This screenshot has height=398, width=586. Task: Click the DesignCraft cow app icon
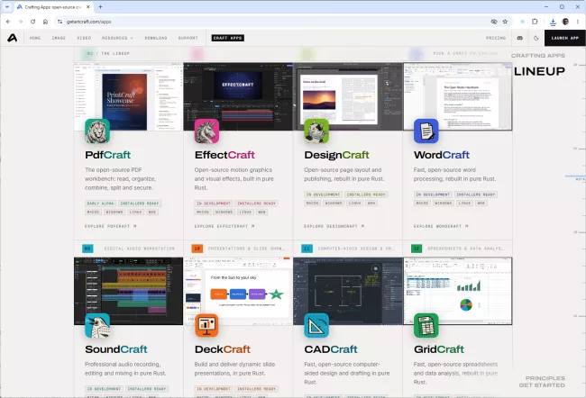[x=316, y=131]
